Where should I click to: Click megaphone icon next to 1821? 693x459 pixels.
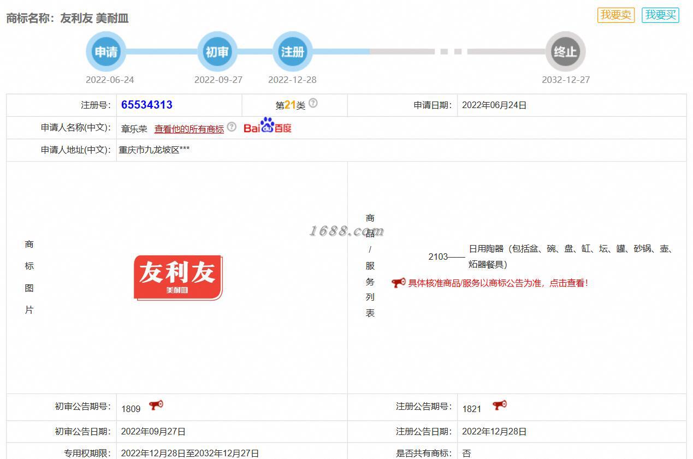(499, 406)
